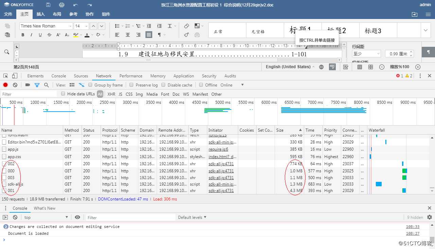Apply Subscript formatting
435x249 pixels.
pyautogui.click(x=67, y=35)
